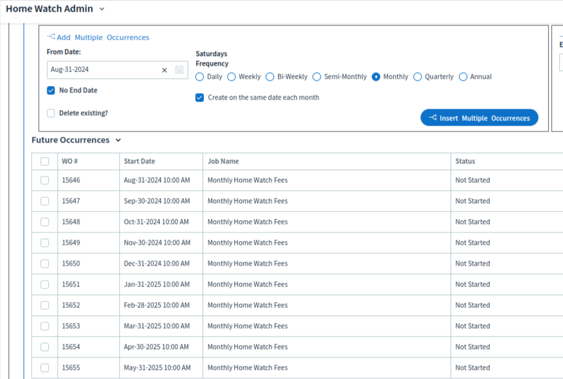Check the box for work order 15649
The image size is (563, 379).
coord(44,242)
